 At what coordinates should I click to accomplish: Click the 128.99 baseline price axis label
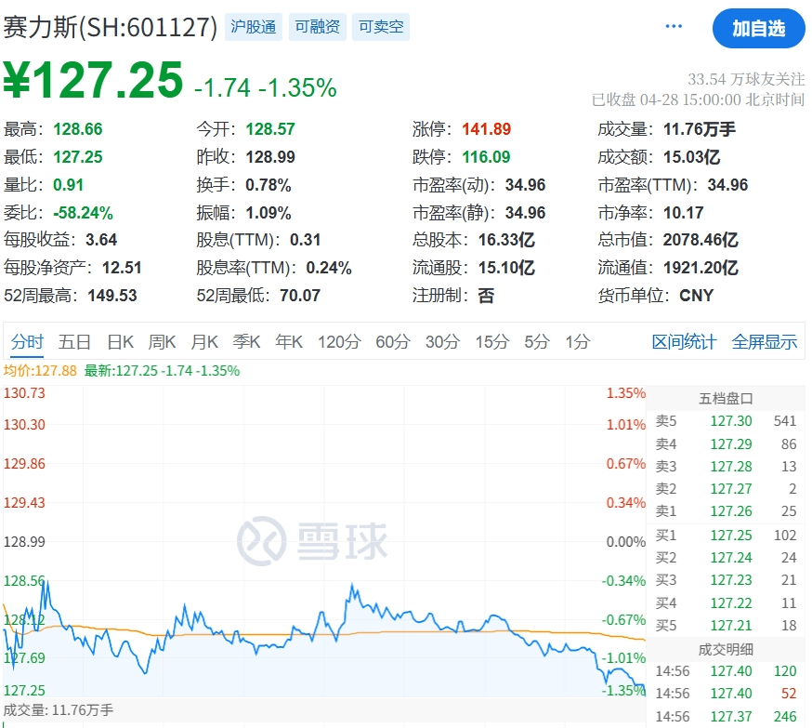24,541
